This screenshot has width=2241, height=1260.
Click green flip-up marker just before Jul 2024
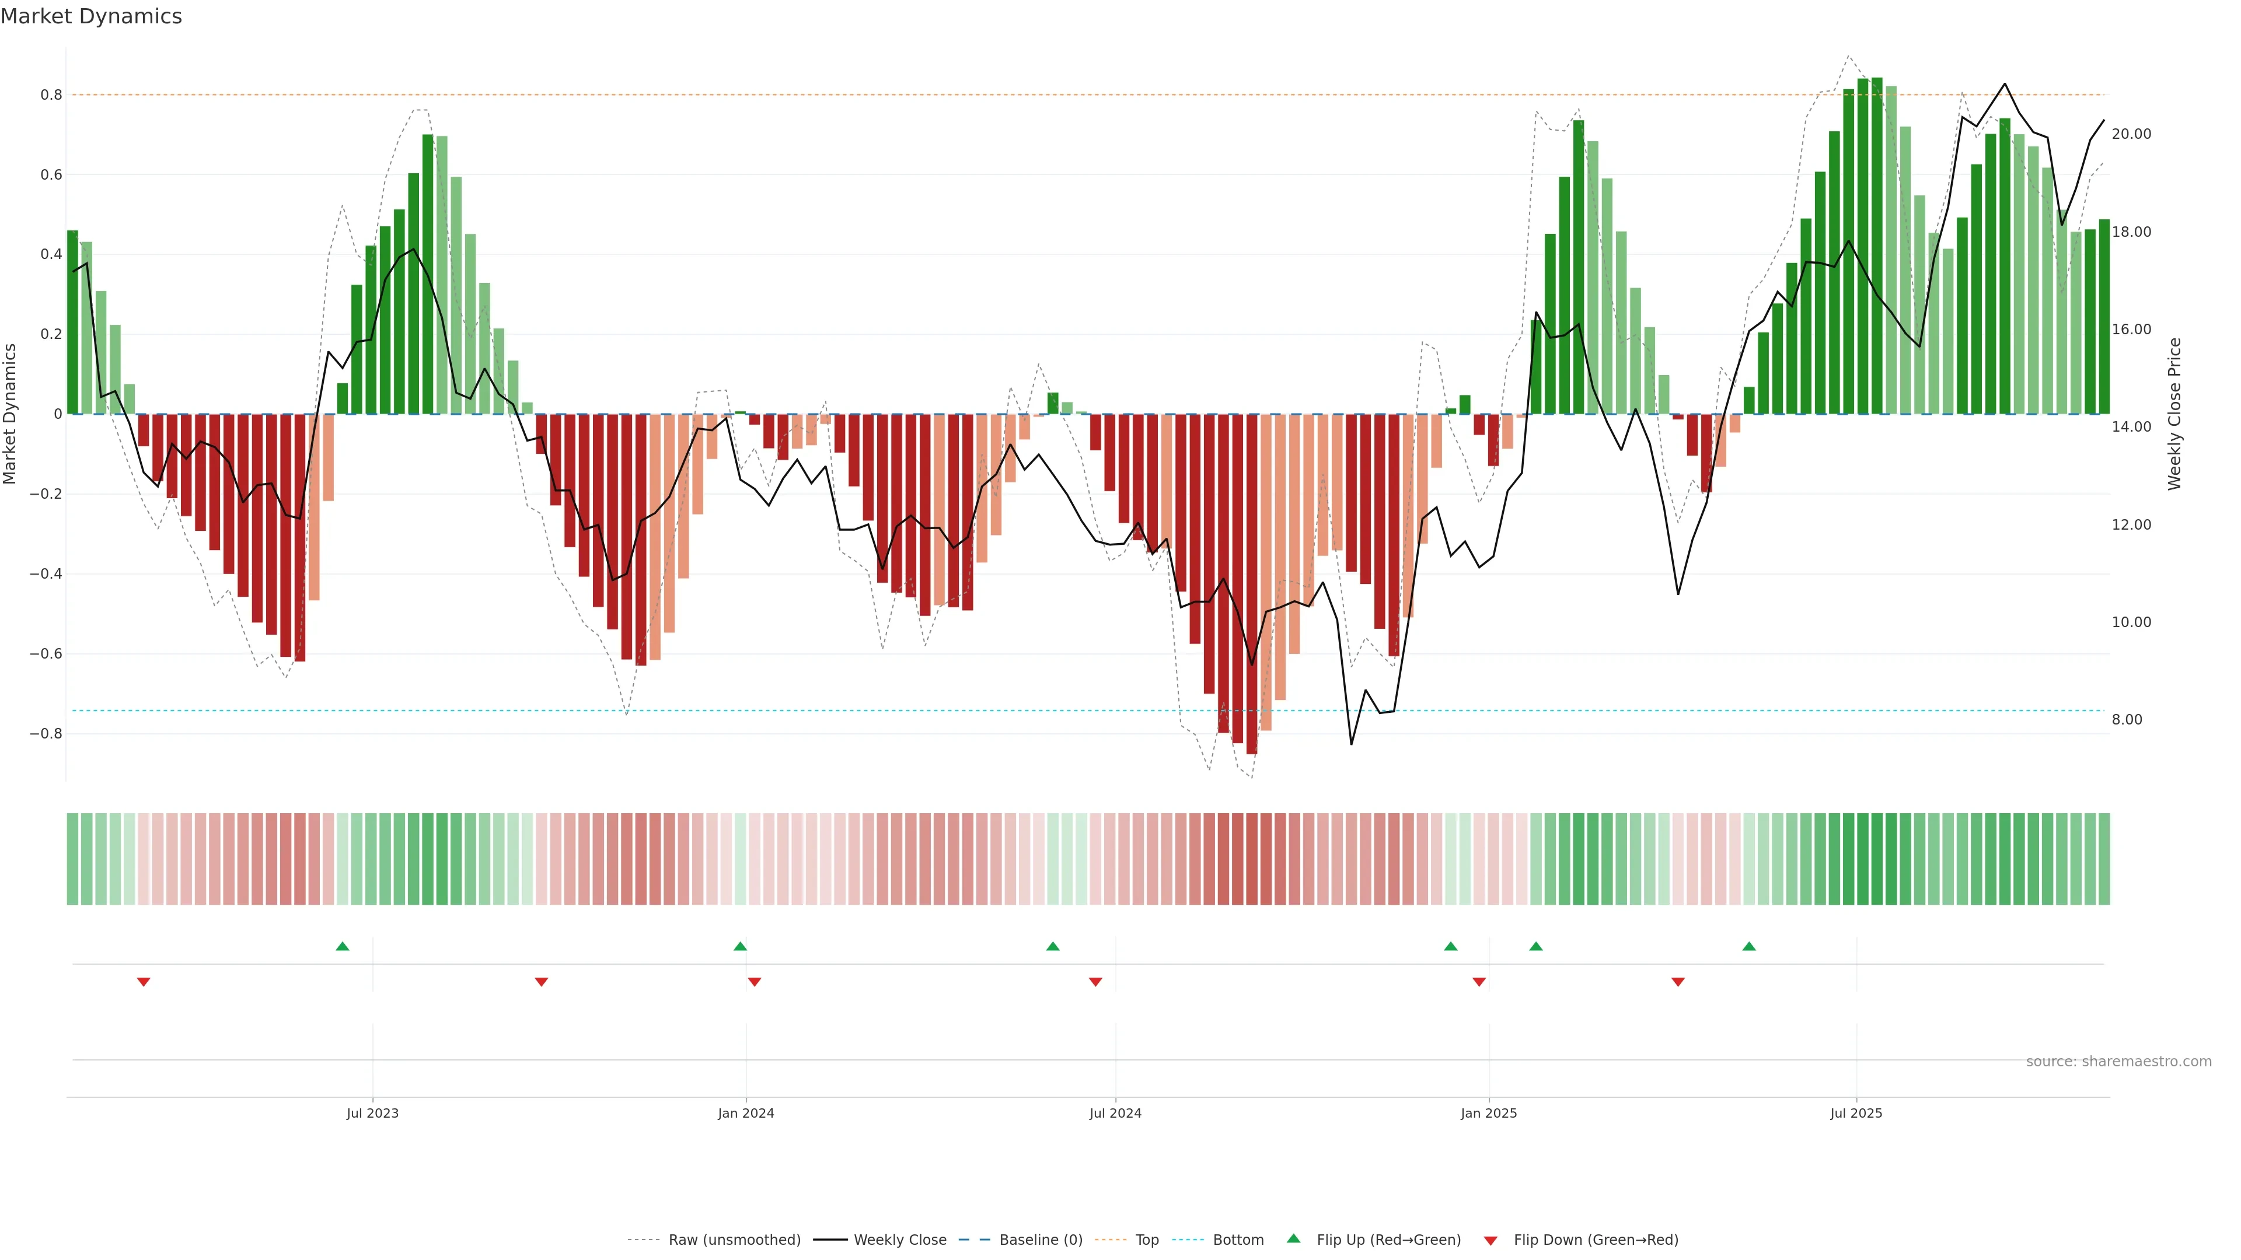[x=1053, y=946]
